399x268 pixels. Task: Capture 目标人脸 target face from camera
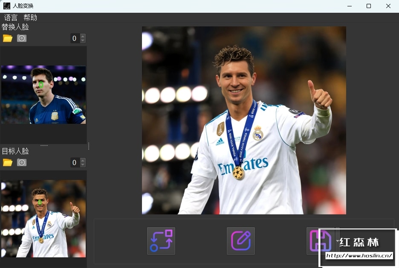(x=22, y=163)
